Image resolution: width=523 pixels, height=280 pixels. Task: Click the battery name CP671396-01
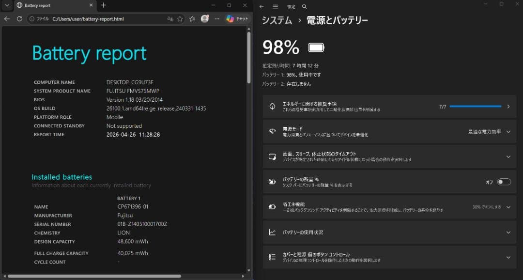(133, 206)
